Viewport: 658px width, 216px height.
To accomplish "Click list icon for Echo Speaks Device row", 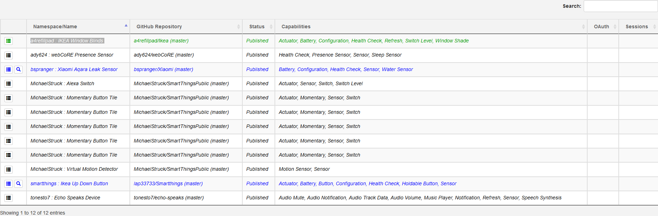I will (8, 198).
